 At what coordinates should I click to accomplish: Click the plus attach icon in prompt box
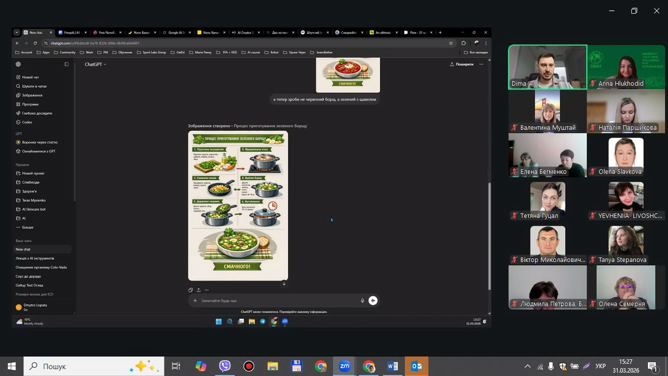(x=195, y=301)
